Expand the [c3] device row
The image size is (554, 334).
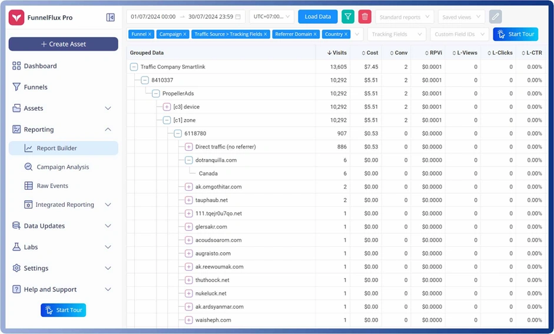click(x=167, y=107)
